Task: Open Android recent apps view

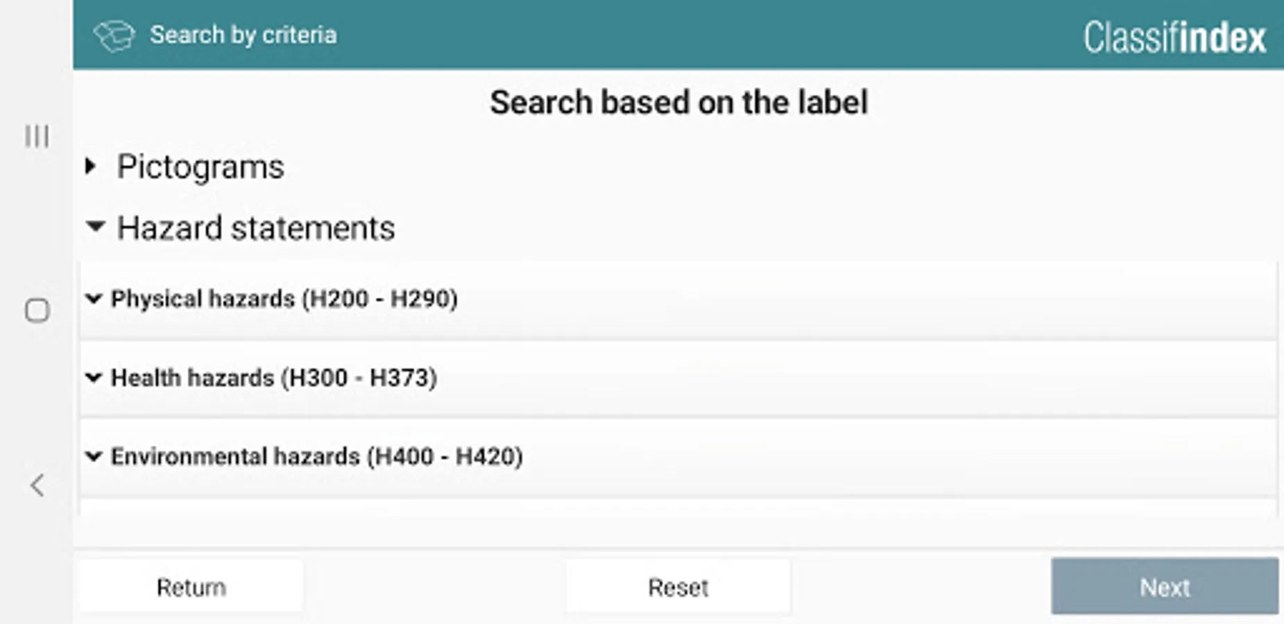Action: click(37, 136)
